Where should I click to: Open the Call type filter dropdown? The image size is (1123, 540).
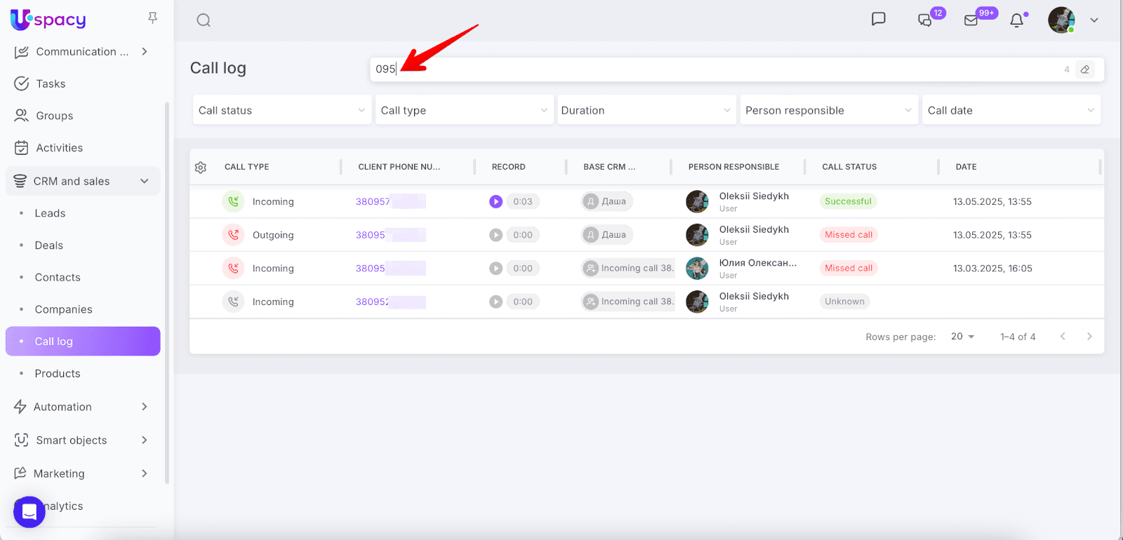(464, 110)
